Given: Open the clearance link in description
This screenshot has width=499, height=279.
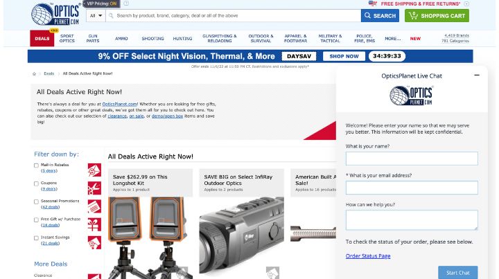Looking at the screenshot, I should click(117, 116).
